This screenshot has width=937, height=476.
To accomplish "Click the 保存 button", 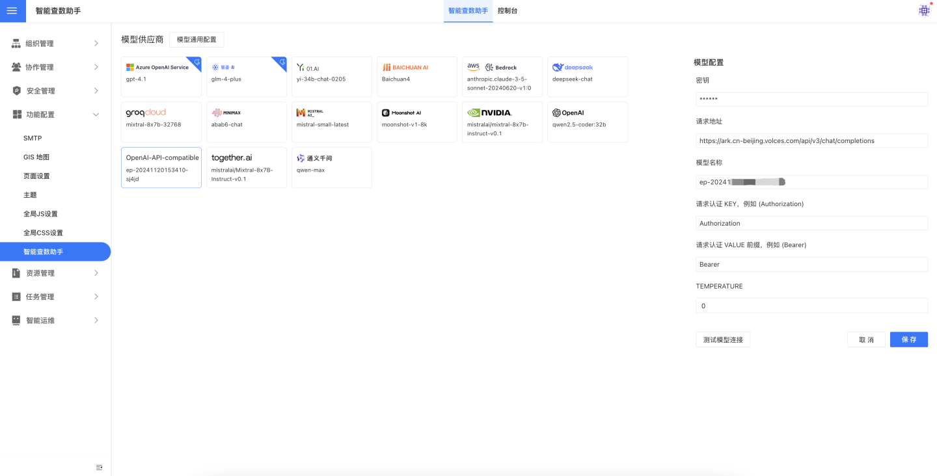I will [908, 339].
